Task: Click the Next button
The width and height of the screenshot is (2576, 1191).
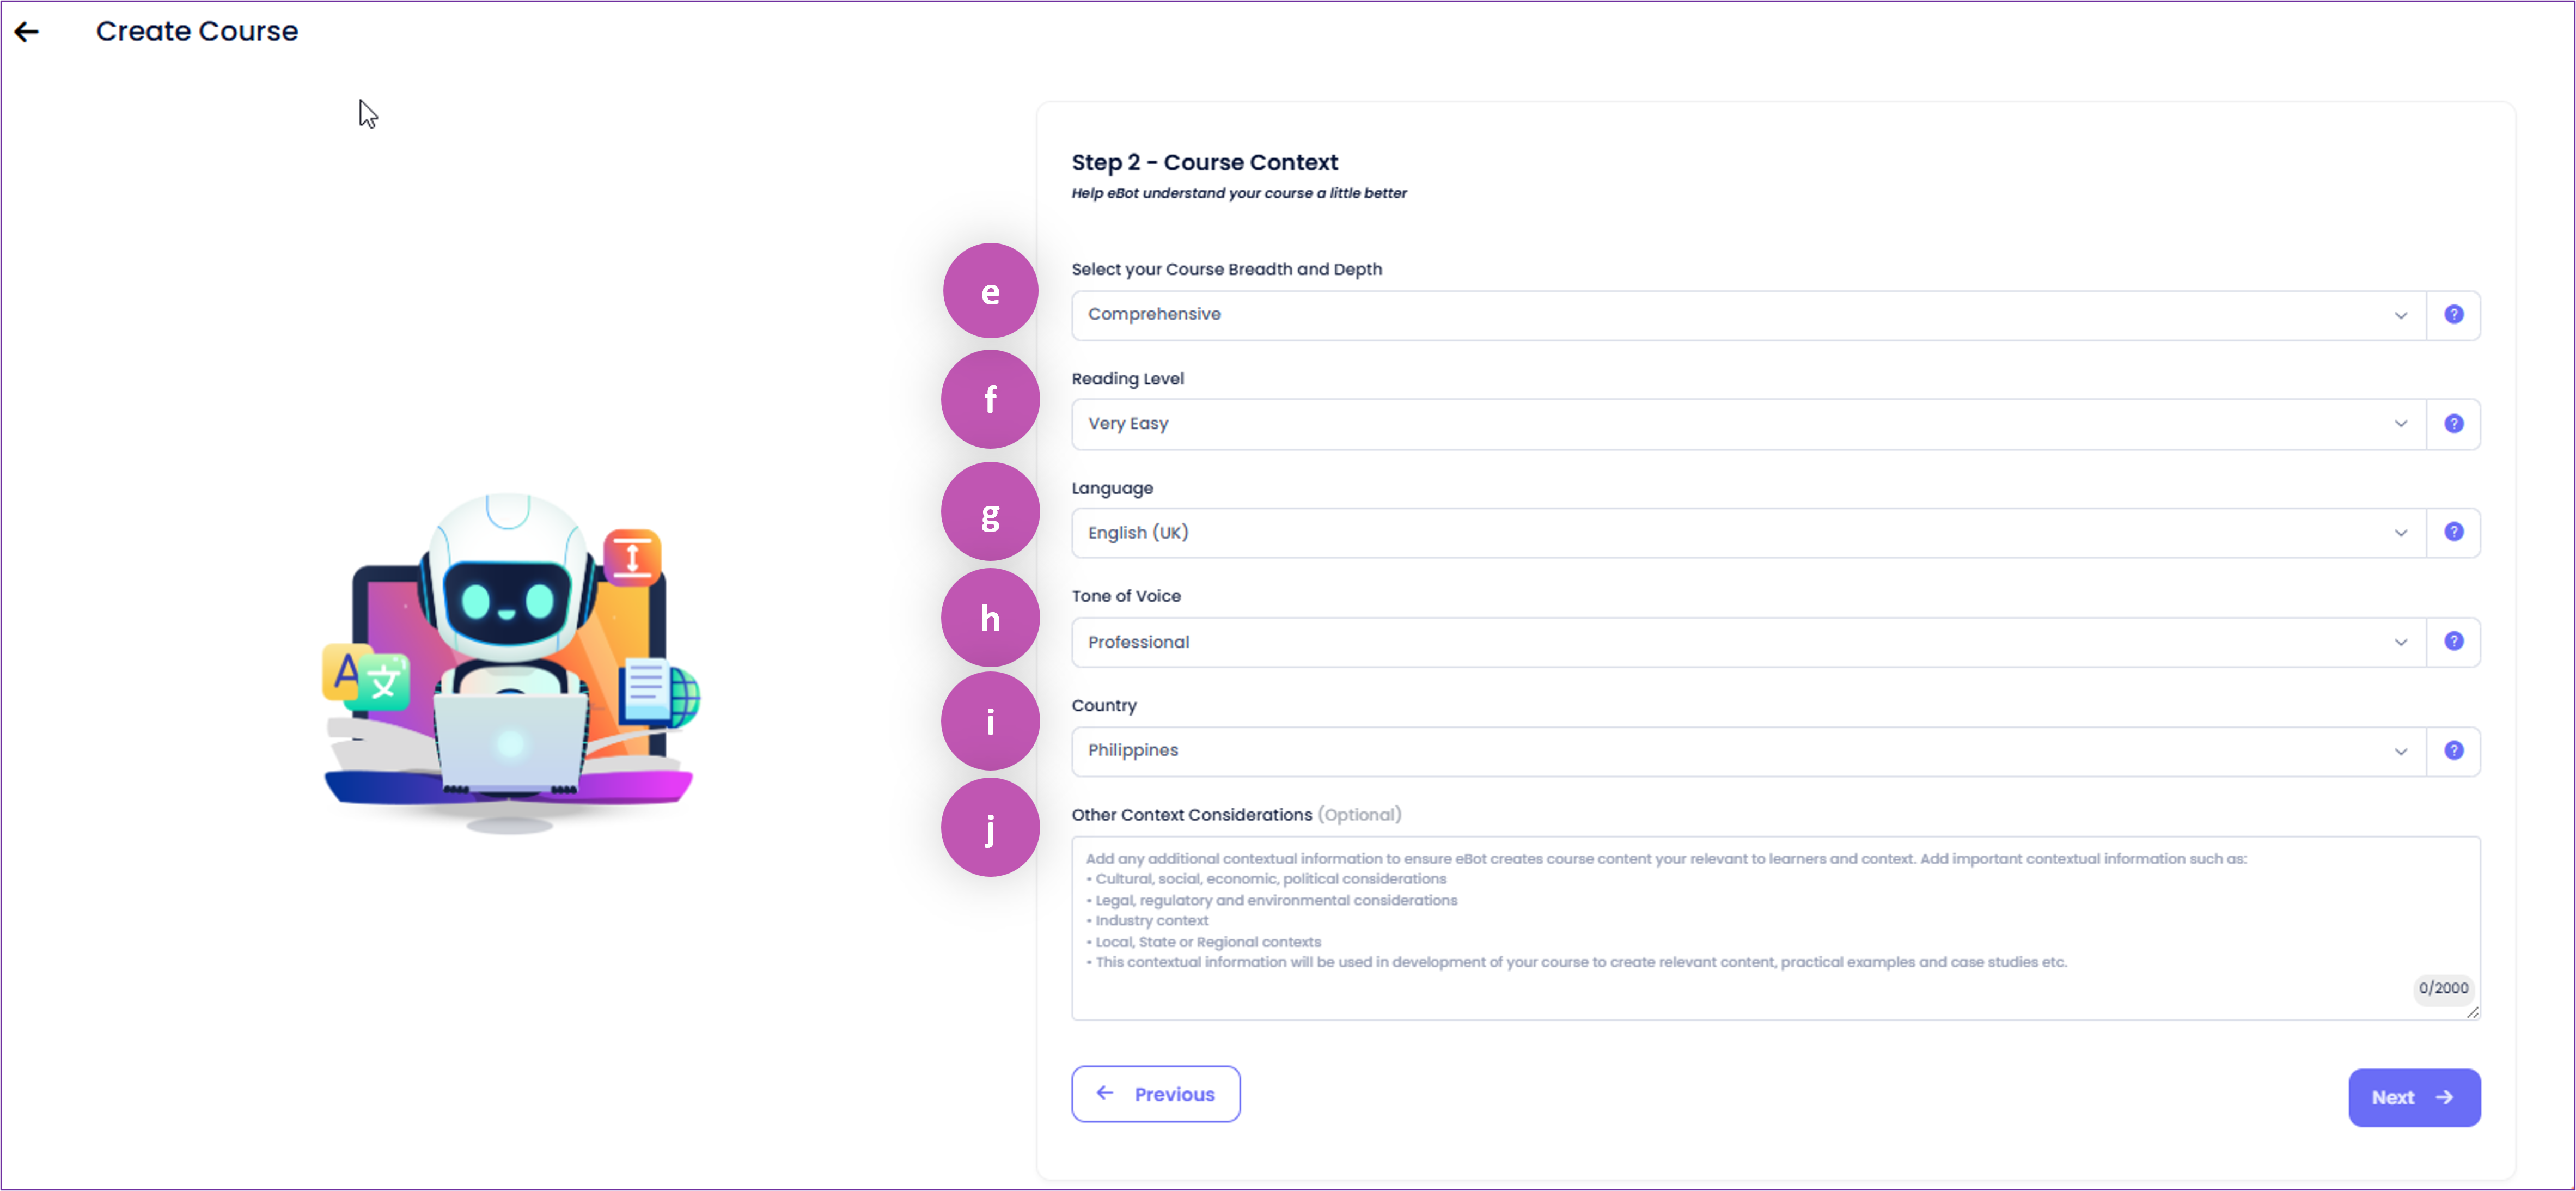Action: tap(2414, 1098)
